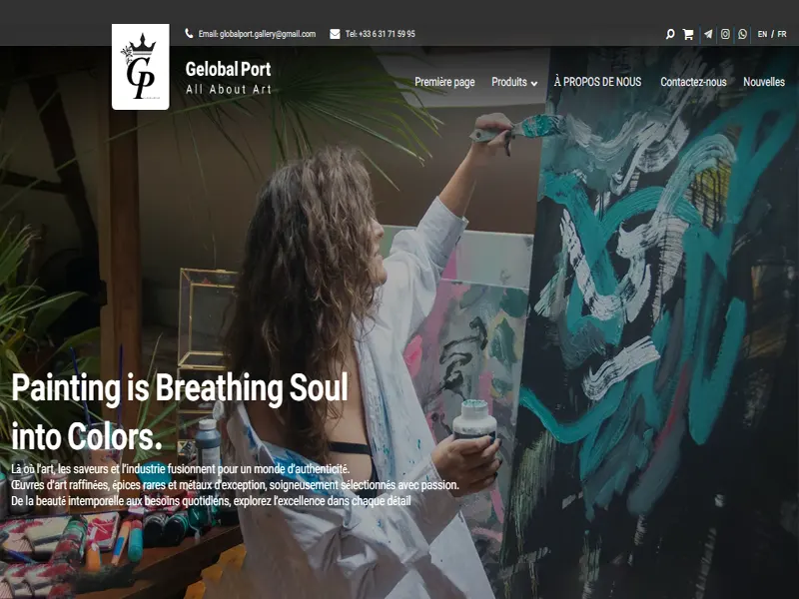This screenshot has width=799, height=599.
Task: Switch site language to EN
Action: click(762, 34)
